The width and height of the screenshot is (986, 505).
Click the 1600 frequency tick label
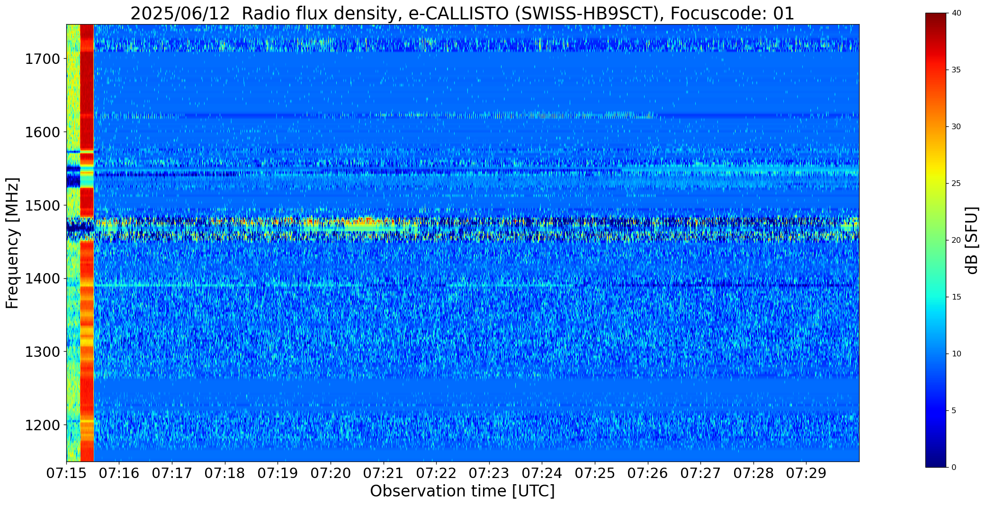(42, 132)
